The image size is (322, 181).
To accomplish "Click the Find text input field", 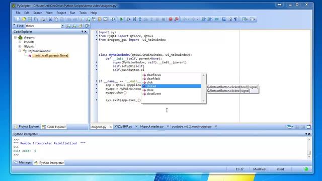I will (x=43, y=26).
